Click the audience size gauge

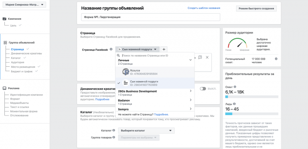(237, 43)
